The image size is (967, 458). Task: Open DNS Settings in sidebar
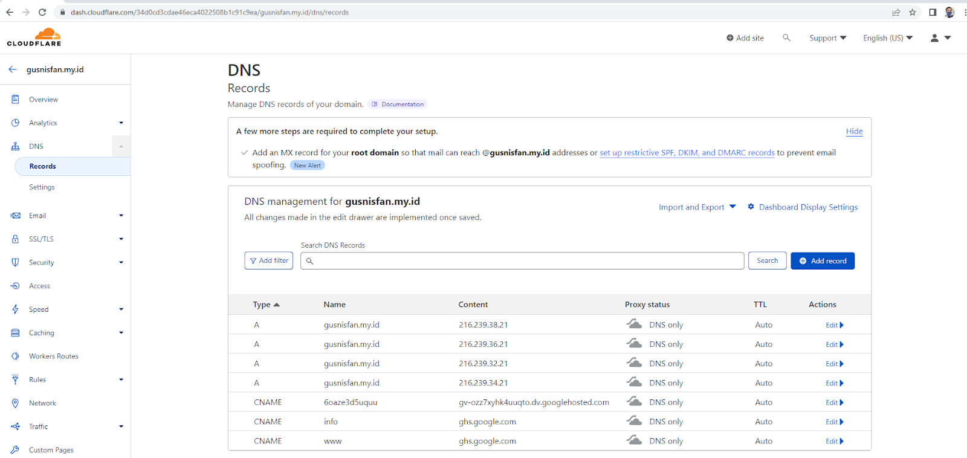tap(42, 187)
